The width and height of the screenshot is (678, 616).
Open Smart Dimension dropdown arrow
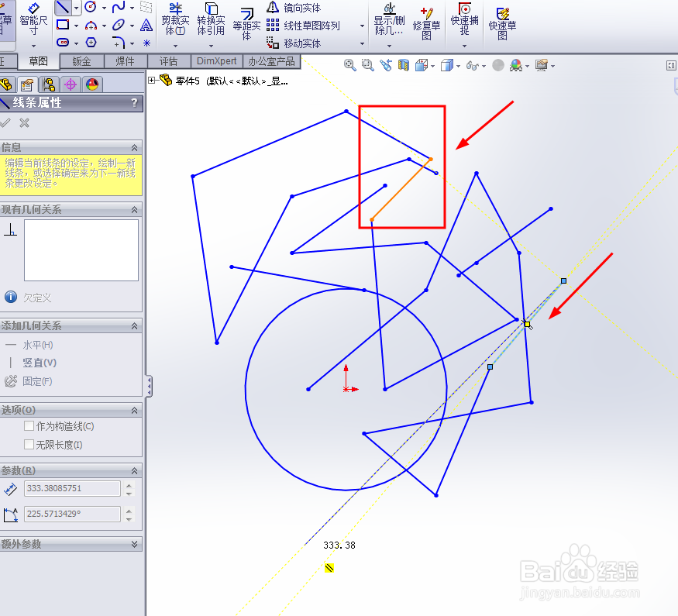click(x=33, y=46)
